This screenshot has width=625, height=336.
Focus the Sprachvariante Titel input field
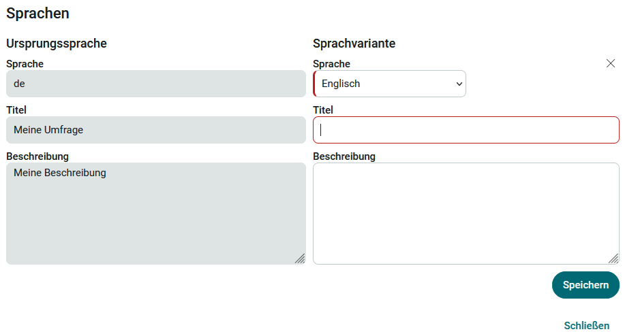(x=466, y=130)
